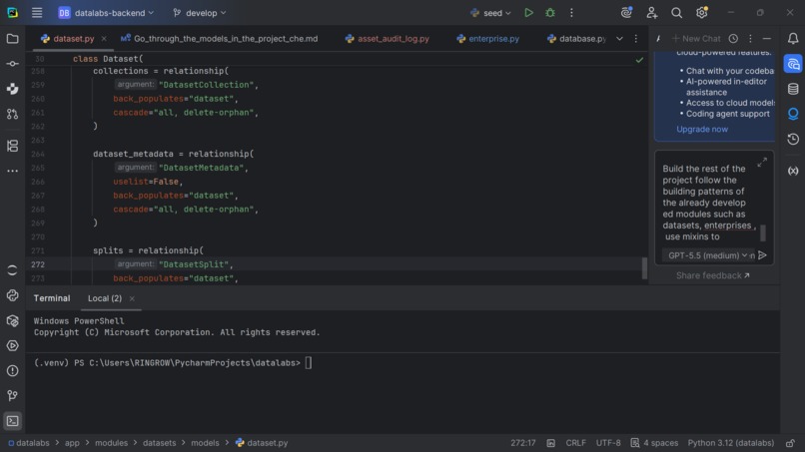Show hidden editor tabs chevron
Screen dimensions: 805x452
619,39
